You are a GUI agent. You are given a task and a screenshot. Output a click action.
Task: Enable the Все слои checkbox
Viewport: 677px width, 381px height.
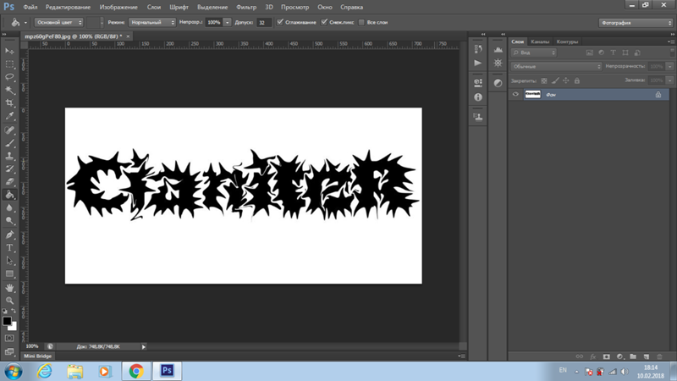pos(361,22)
